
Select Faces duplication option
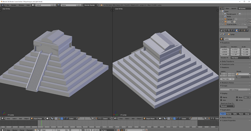pos(241,114)
